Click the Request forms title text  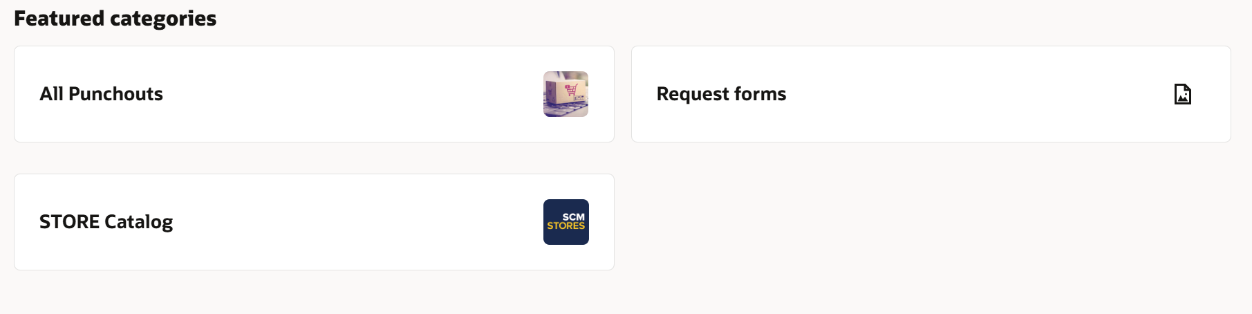point(721,94)
